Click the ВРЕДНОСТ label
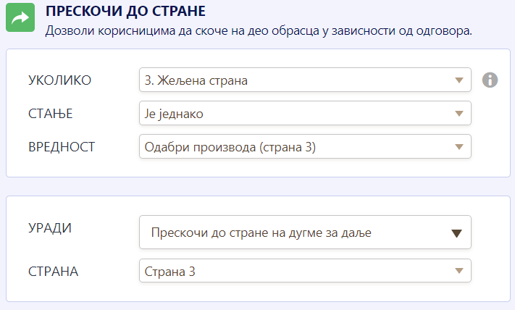 (62, 147)
